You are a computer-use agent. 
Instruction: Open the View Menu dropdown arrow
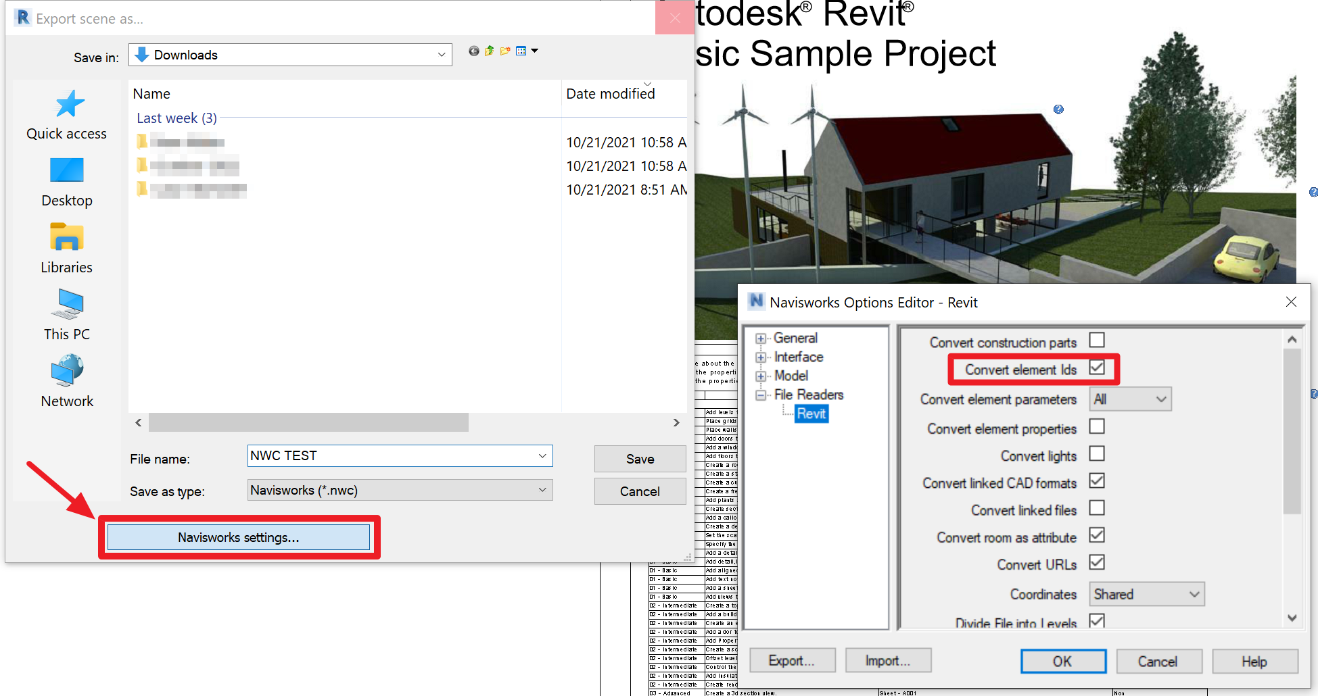coord(535,51)
